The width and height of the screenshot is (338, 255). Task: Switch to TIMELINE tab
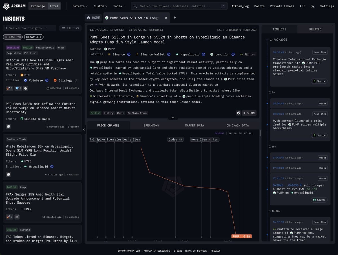click(279, 29)
